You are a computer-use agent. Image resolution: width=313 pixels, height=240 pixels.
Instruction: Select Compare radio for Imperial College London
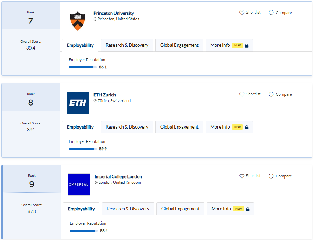271,176
